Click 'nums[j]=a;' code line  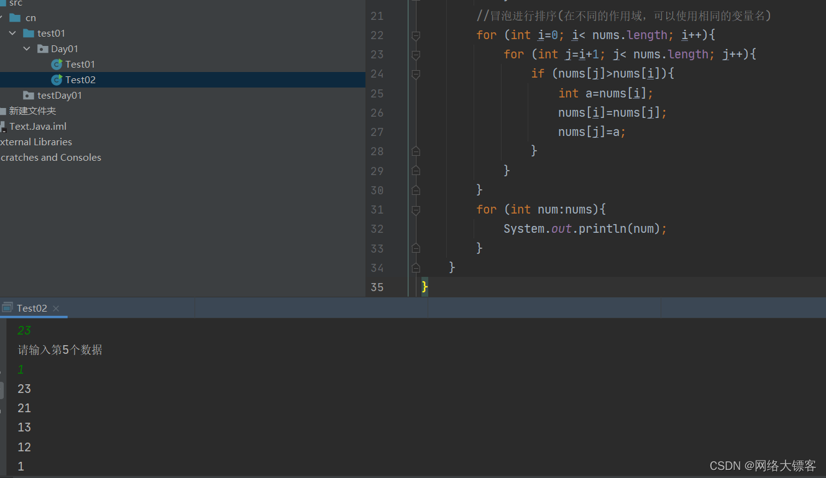pos(592,132)
